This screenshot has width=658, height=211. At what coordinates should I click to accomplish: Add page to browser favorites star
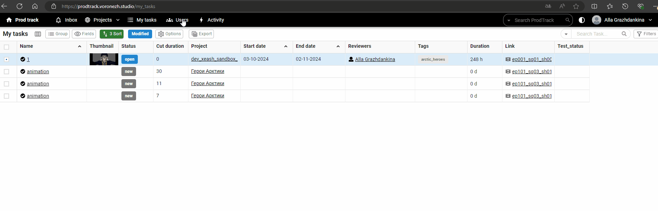click(x=576, y=6)
